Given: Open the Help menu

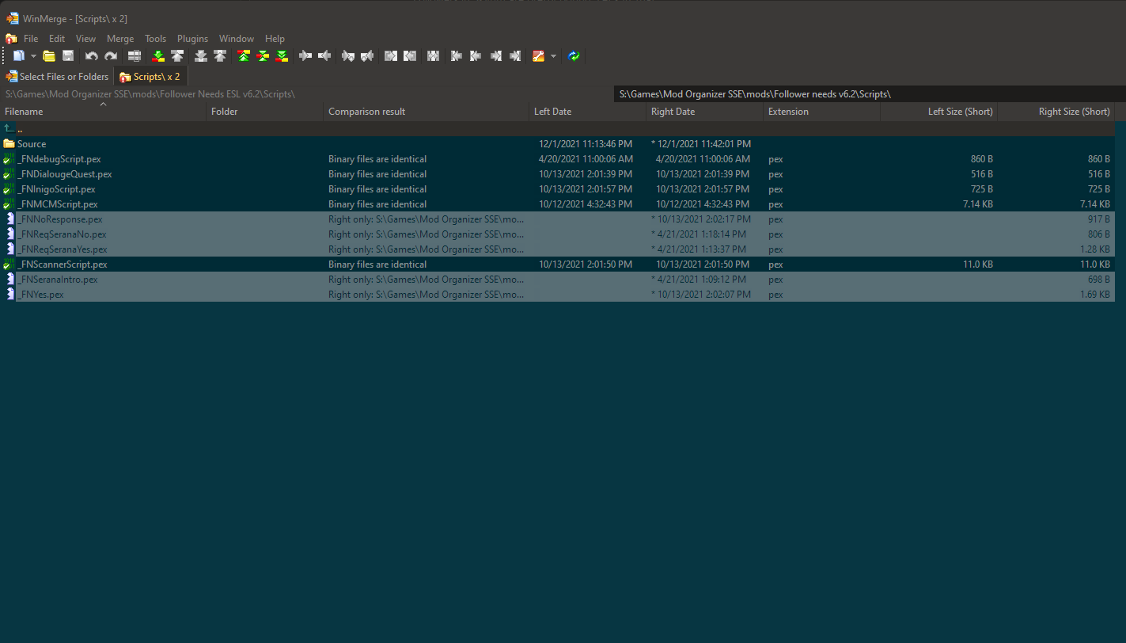Looking at the screenshot, I should click(x=275, y=39).
